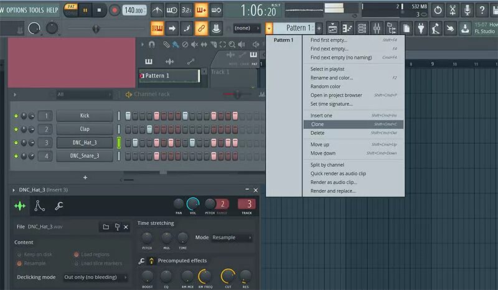
Task: Arm the record button
Action: click(x=115, y=10)
